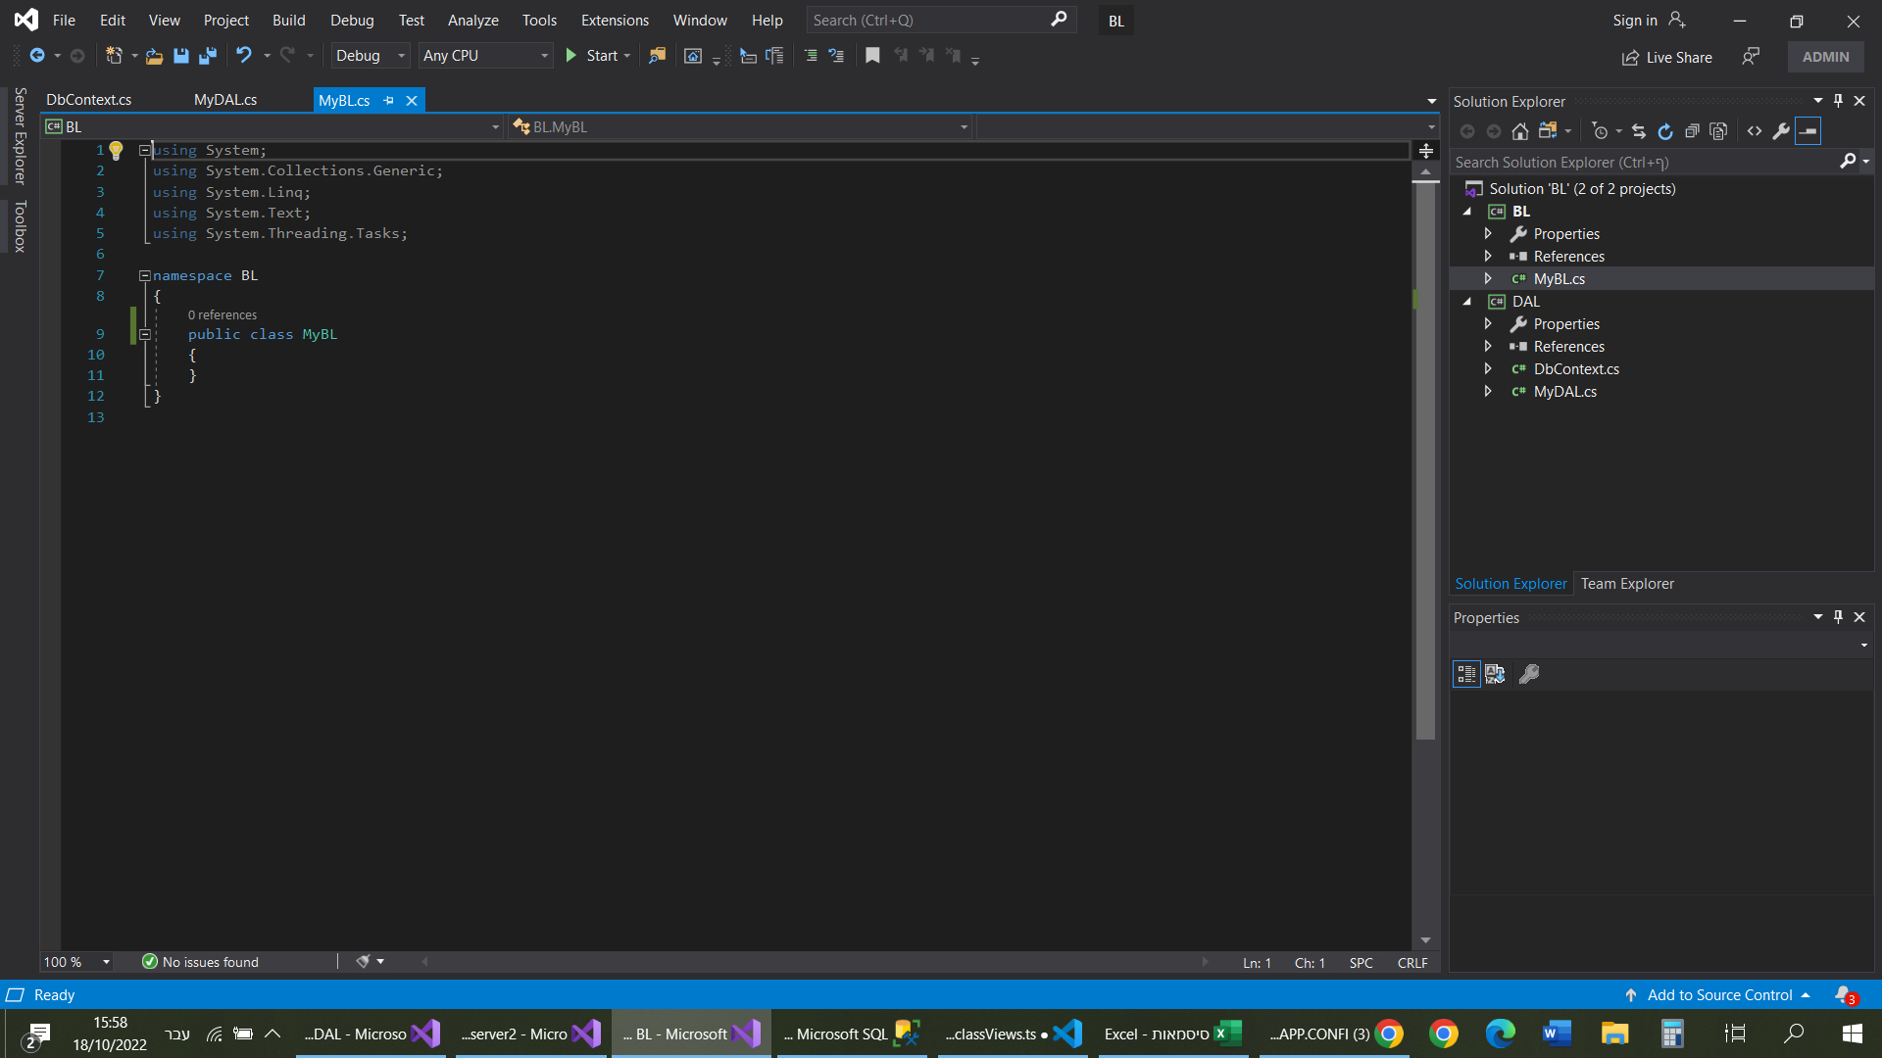Toggle pin on MyBL.cs tab
Image resolution: width=1882 pixels, height=1058 pixels.
tap(389, 100)
